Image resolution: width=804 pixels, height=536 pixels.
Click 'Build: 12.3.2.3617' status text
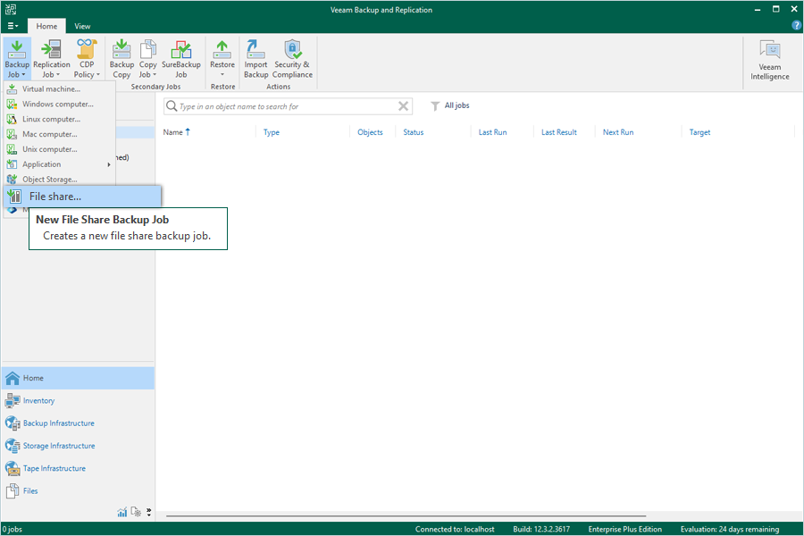tap(541, 530)
